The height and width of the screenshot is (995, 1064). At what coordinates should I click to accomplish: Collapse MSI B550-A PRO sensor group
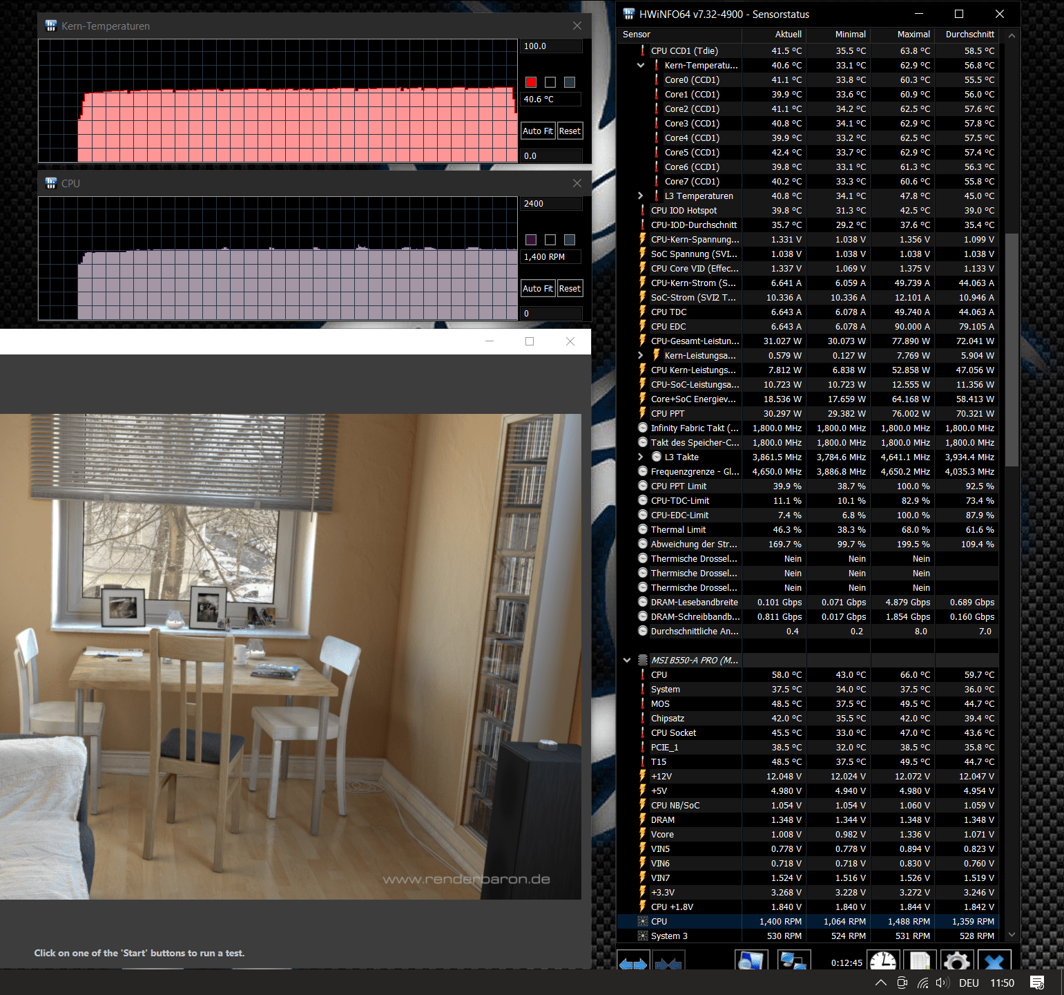point(627,660)
